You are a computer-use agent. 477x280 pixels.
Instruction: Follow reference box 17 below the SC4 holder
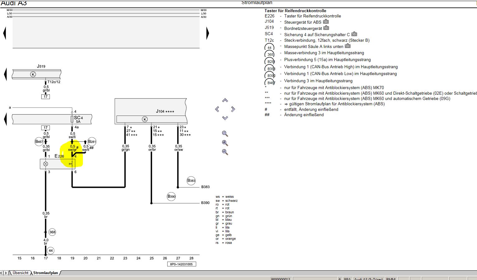(46, 127)
